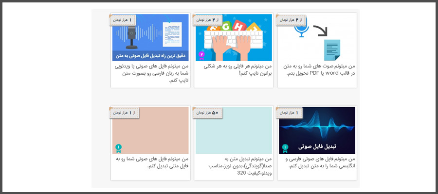
Task: Click the 'از 2 هزار تومان' tag on mic-to-document card
Action: [x=291, y=20]
